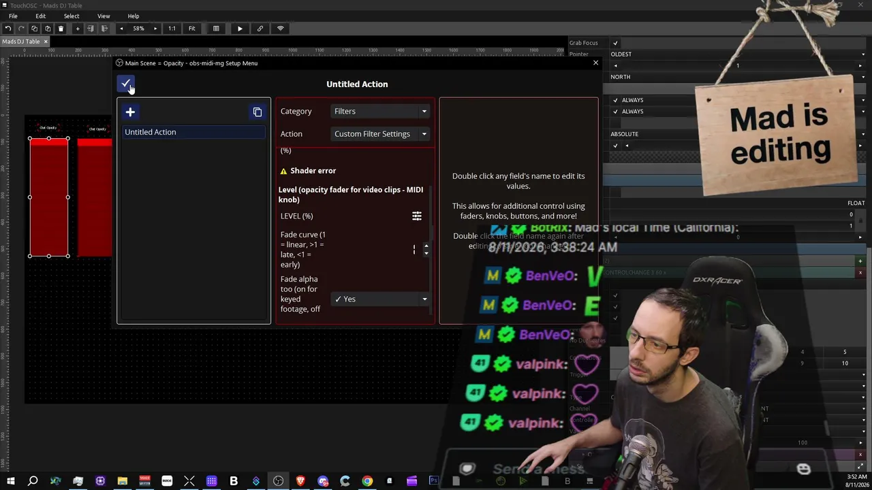
Task: Click the LEVEL (%) slider settings icon
Action: click(417, 216)
